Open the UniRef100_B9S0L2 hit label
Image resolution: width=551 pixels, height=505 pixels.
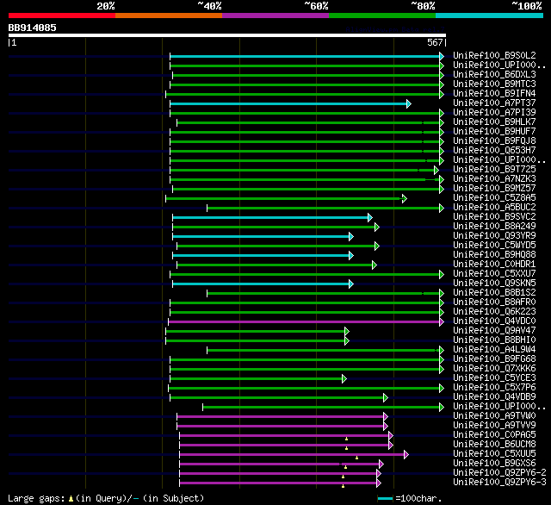point(494,55)
